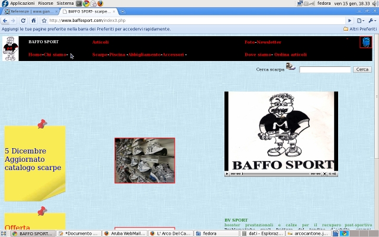
Task: Open the date and time clock
Action: pos(352,4)
